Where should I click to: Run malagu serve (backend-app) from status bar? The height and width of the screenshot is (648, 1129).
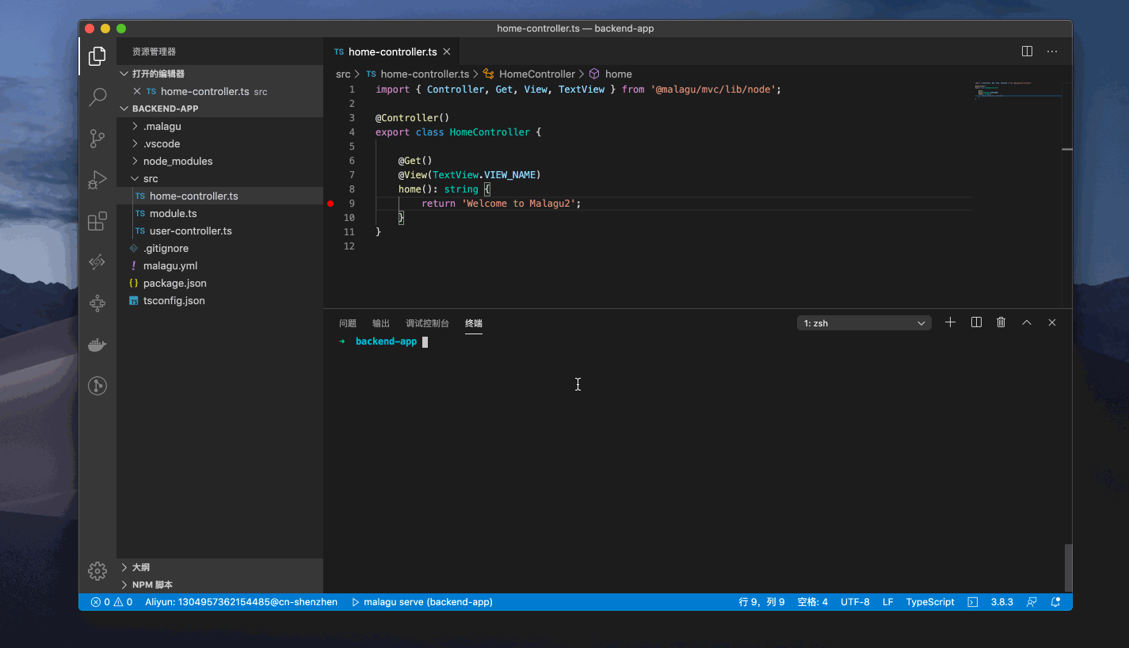(421, 602)
